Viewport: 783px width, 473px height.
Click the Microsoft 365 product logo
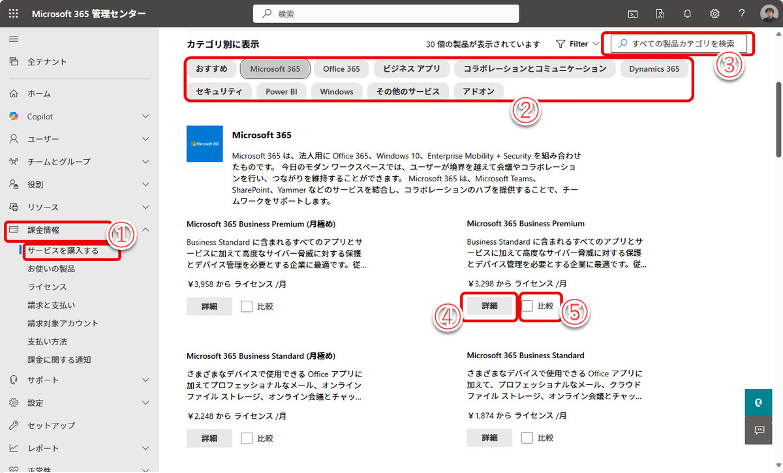[x=205, y=144]
